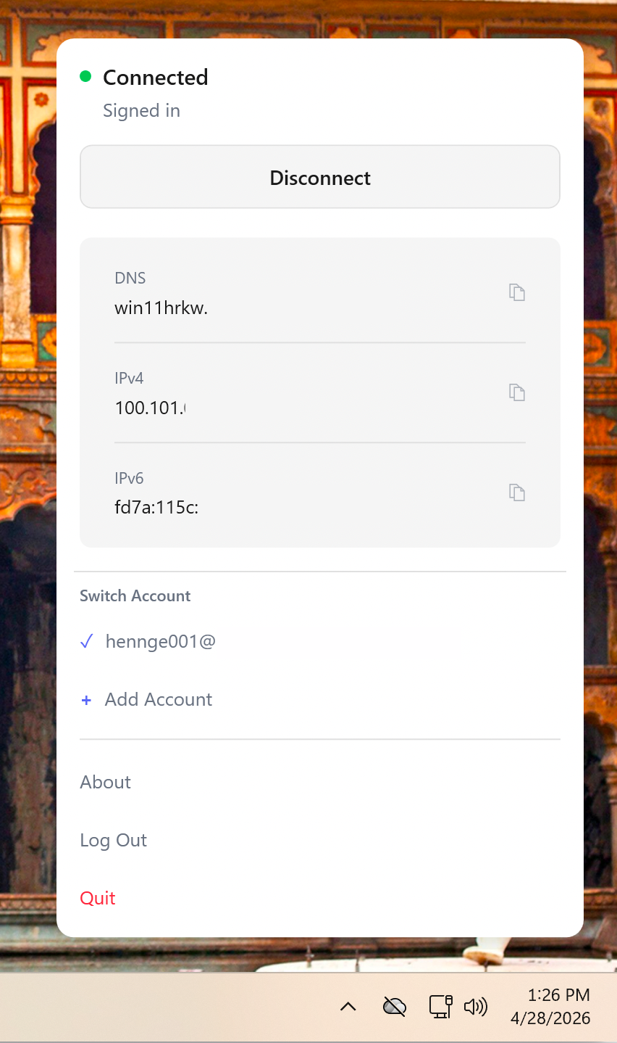Copy the DNS name to clipboard
Screen dimensions: 617x1043
point(516,292)
